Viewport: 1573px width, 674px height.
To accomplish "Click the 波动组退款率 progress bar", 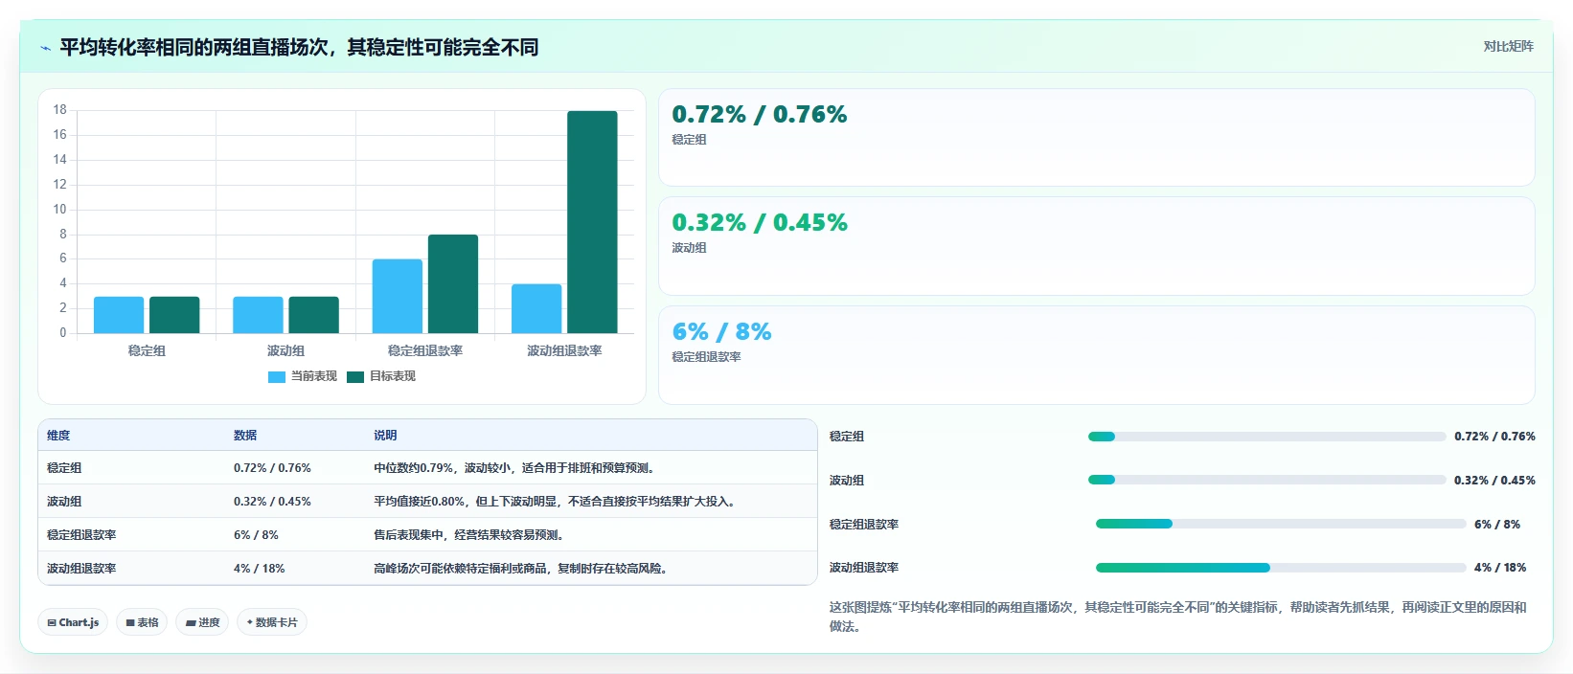I will click(x=1281, y=568).
